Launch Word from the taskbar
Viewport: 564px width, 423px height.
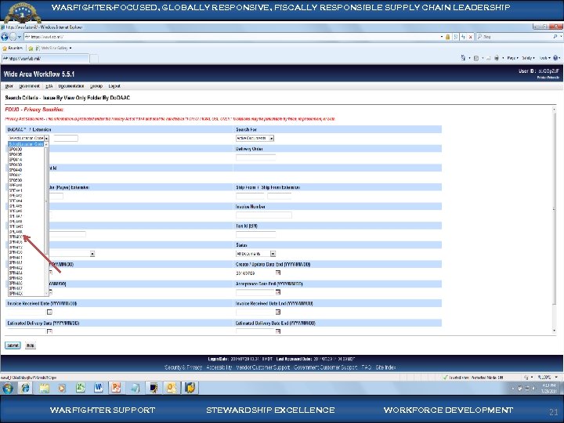tap(98, 387)
